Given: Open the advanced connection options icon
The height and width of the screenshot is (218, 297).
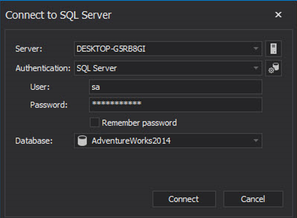Looking at the screenshot, I should point(274,68).
